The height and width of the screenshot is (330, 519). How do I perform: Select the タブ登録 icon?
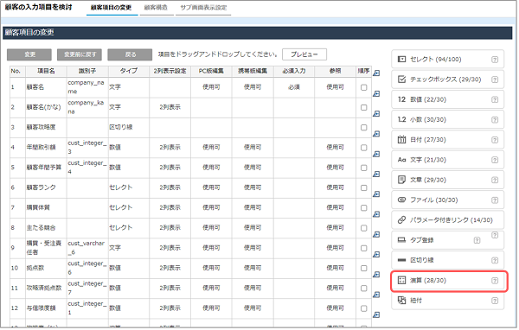tap(401, 240)
